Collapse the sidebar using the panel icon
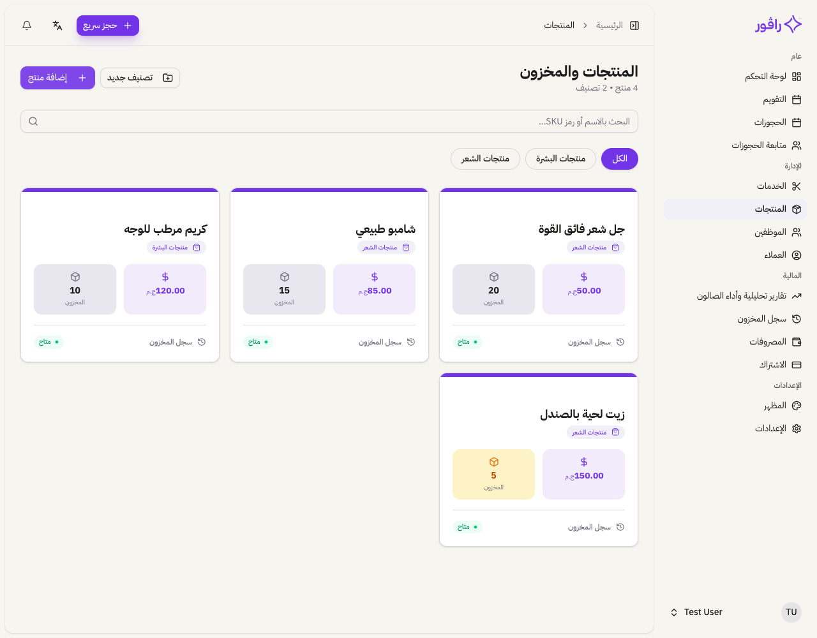 (x=634, y=26)
